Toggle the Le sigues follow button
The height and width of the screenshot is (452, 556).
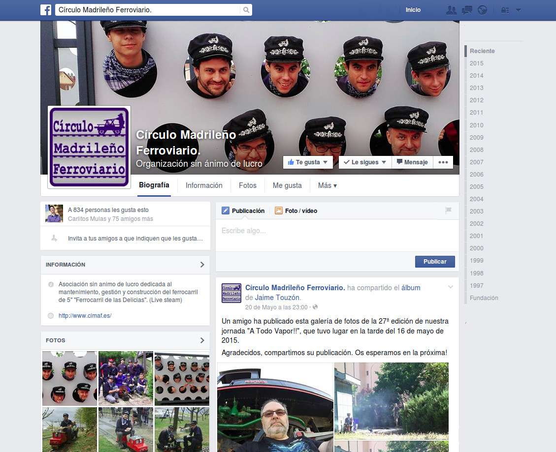[x=365, y=162]
